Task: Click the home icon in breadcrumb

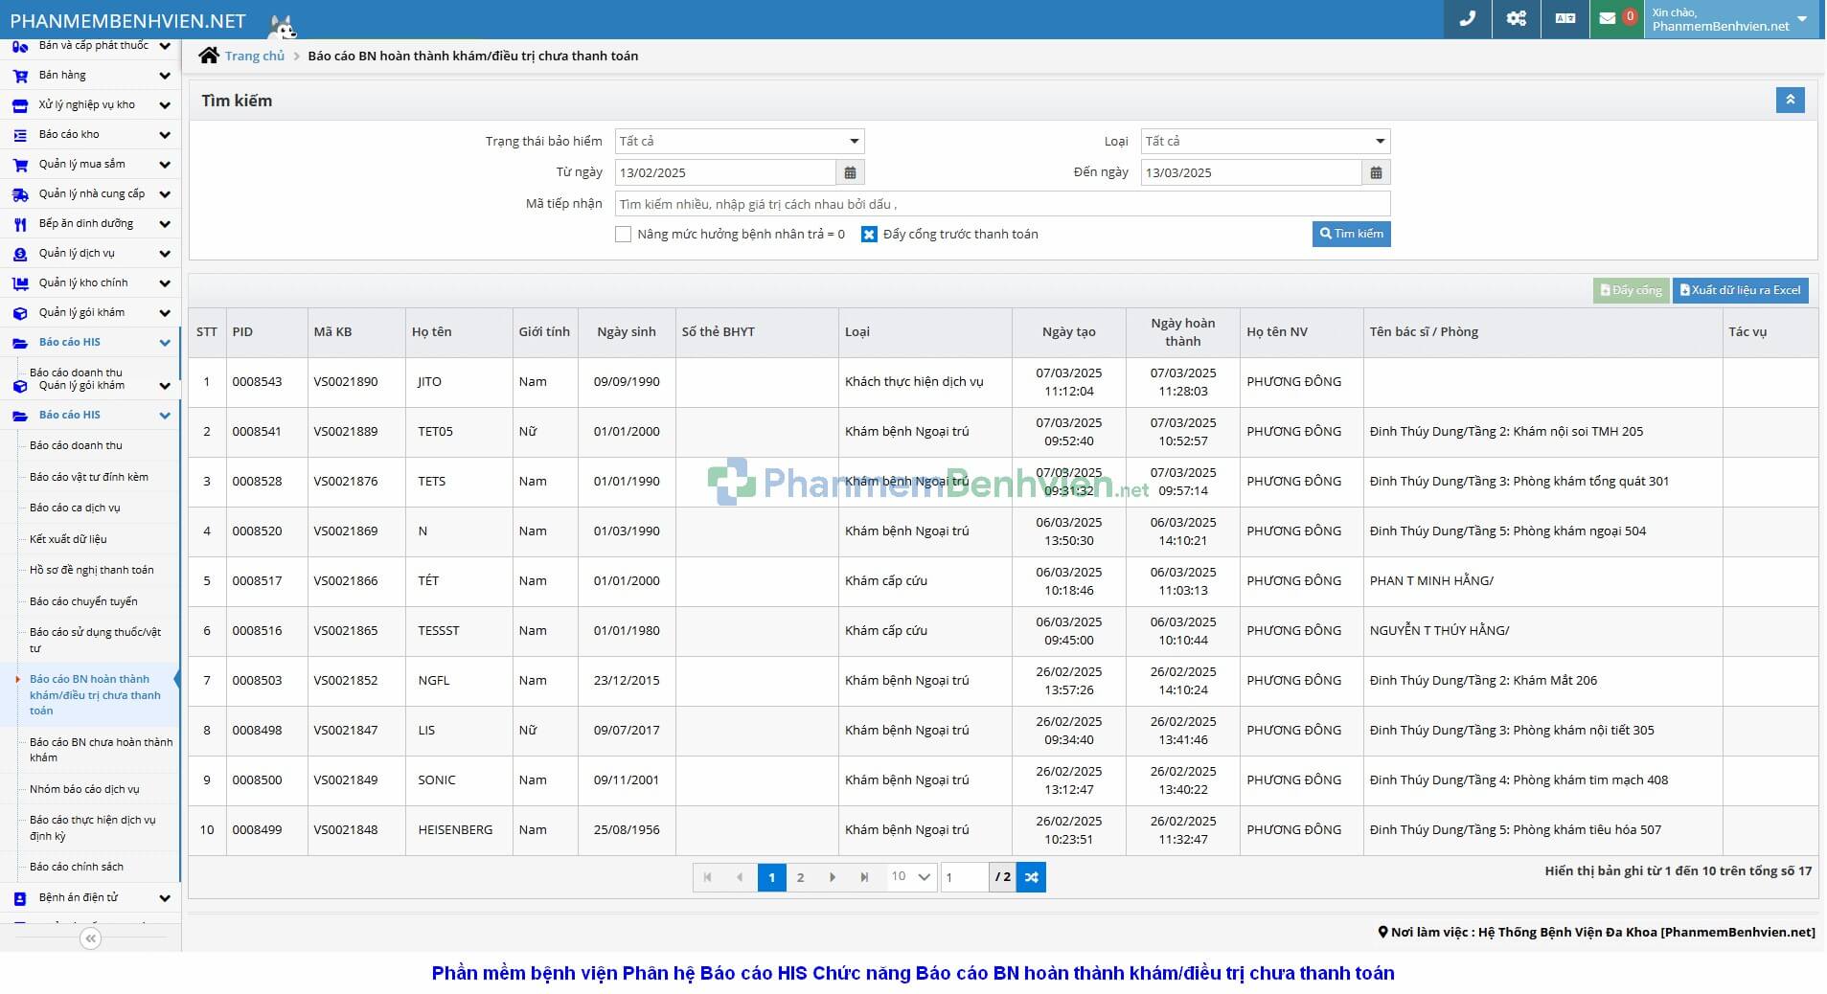Action: pos(208,55)
